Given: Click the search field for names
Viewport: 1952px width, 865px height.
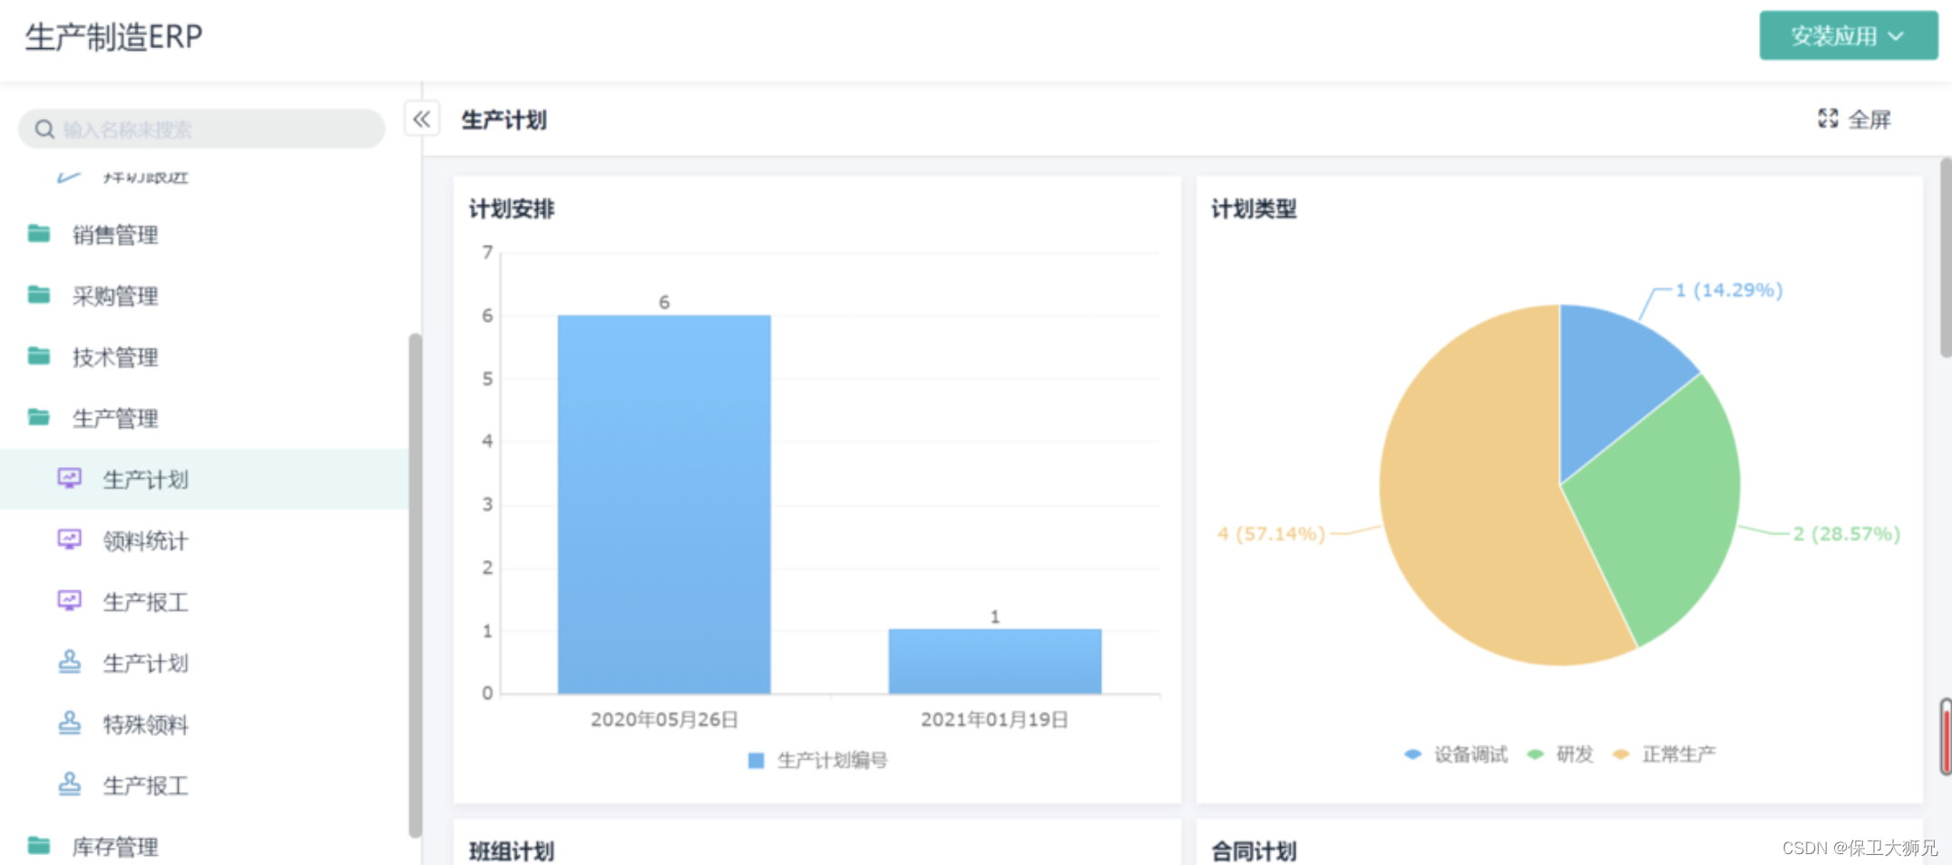Looking at the screenshot, I should 201,129.
